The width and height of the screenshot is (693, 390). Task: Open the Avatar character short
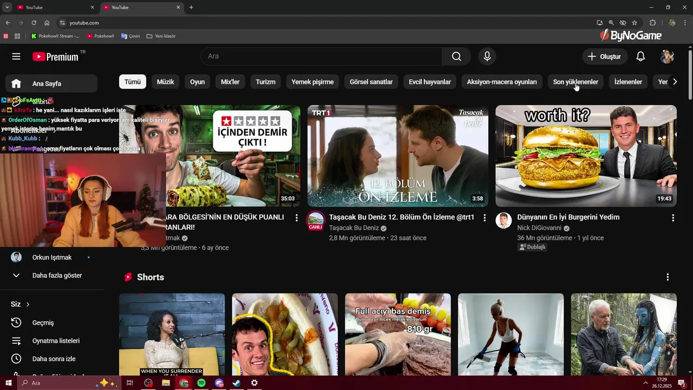tap(624, 334)
